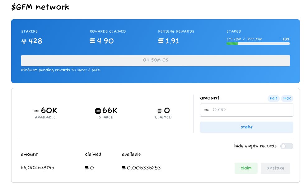Claim rewards for the 66,002.638795 stake
Image resolution: width=308 pixels, height=190 pixels.
[x=246, y=168]
